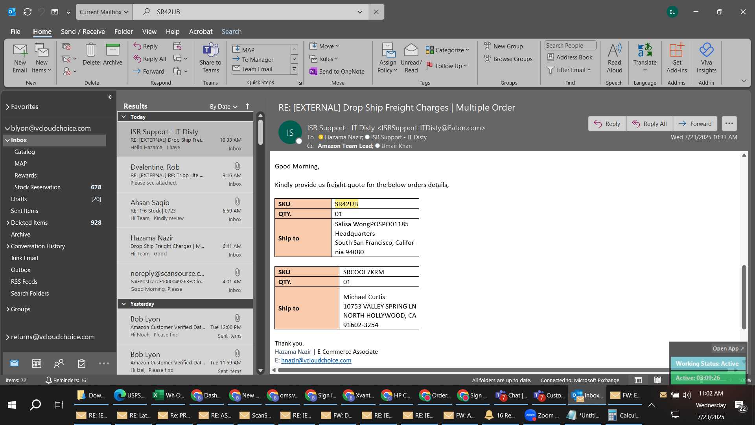
Task: Collapse the ribbon chevron
Action: (744, 80)
